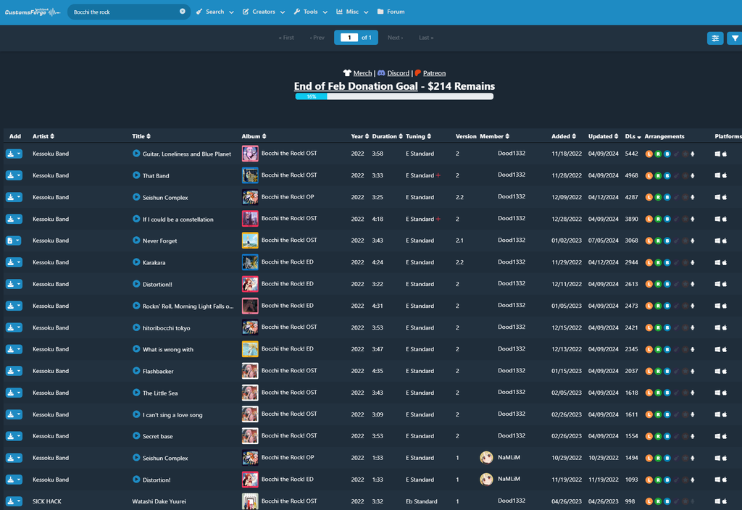The image size is (742, 510).
Task: Expand download arrow options for Karakara
Action: point(19,262)
